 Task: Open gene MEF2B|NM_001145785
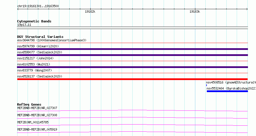click(x=33, y=122)
